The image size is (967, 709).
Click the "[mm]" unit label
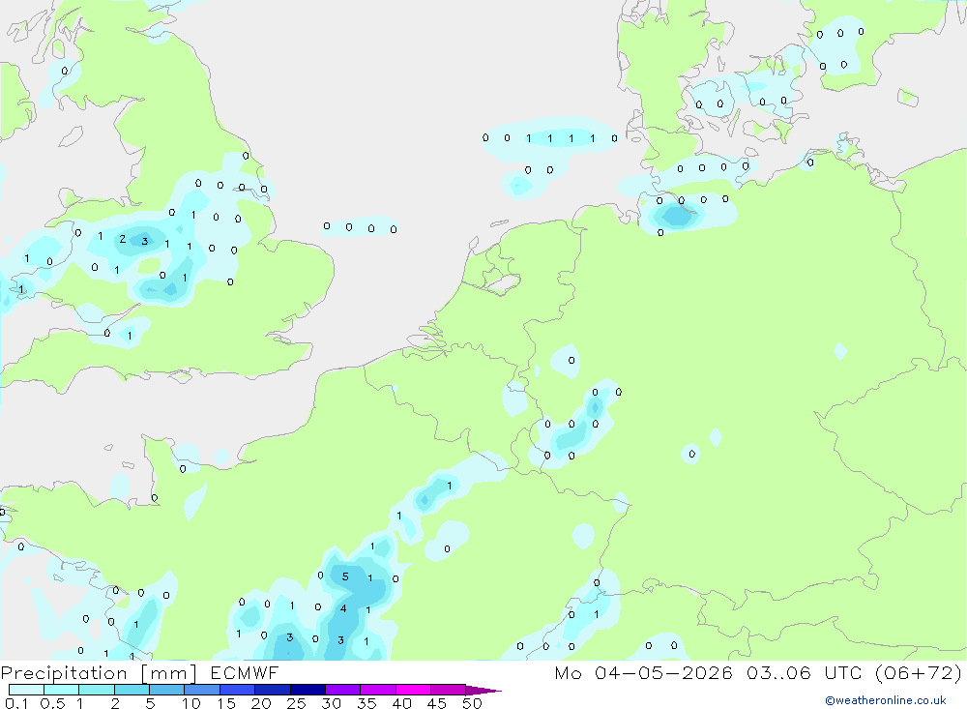(169, 672)
